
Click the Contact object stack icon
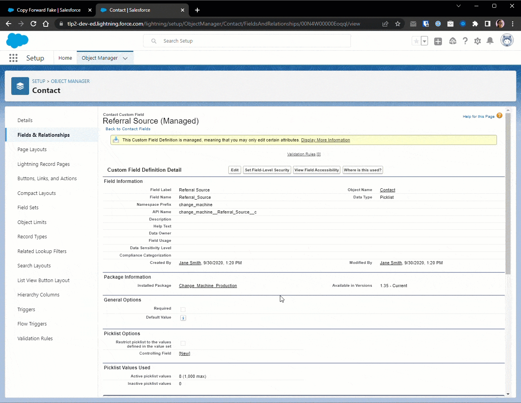tap(20, 86)
